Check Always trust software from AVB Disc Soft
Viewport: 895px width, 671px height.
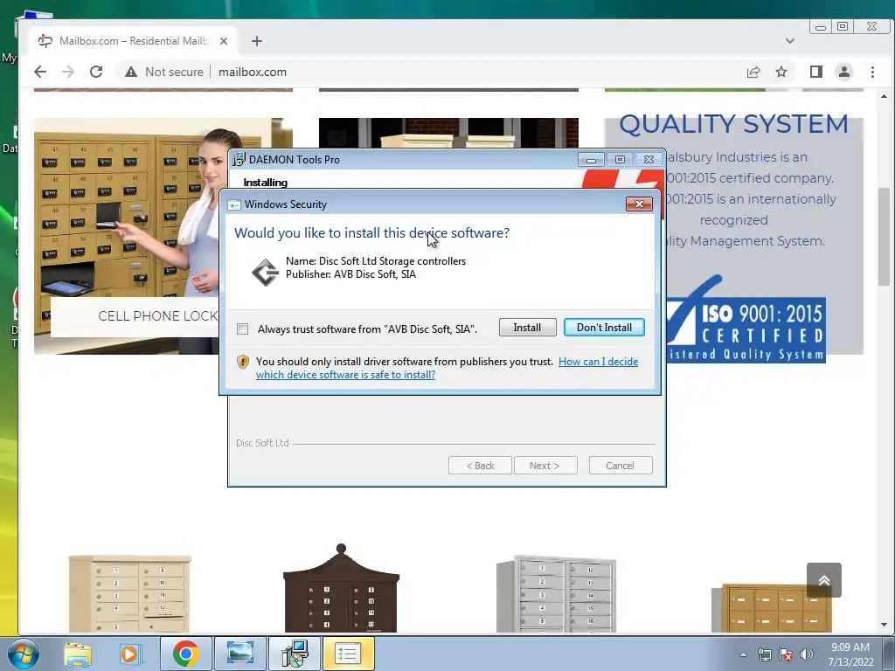tap(243, 329)
